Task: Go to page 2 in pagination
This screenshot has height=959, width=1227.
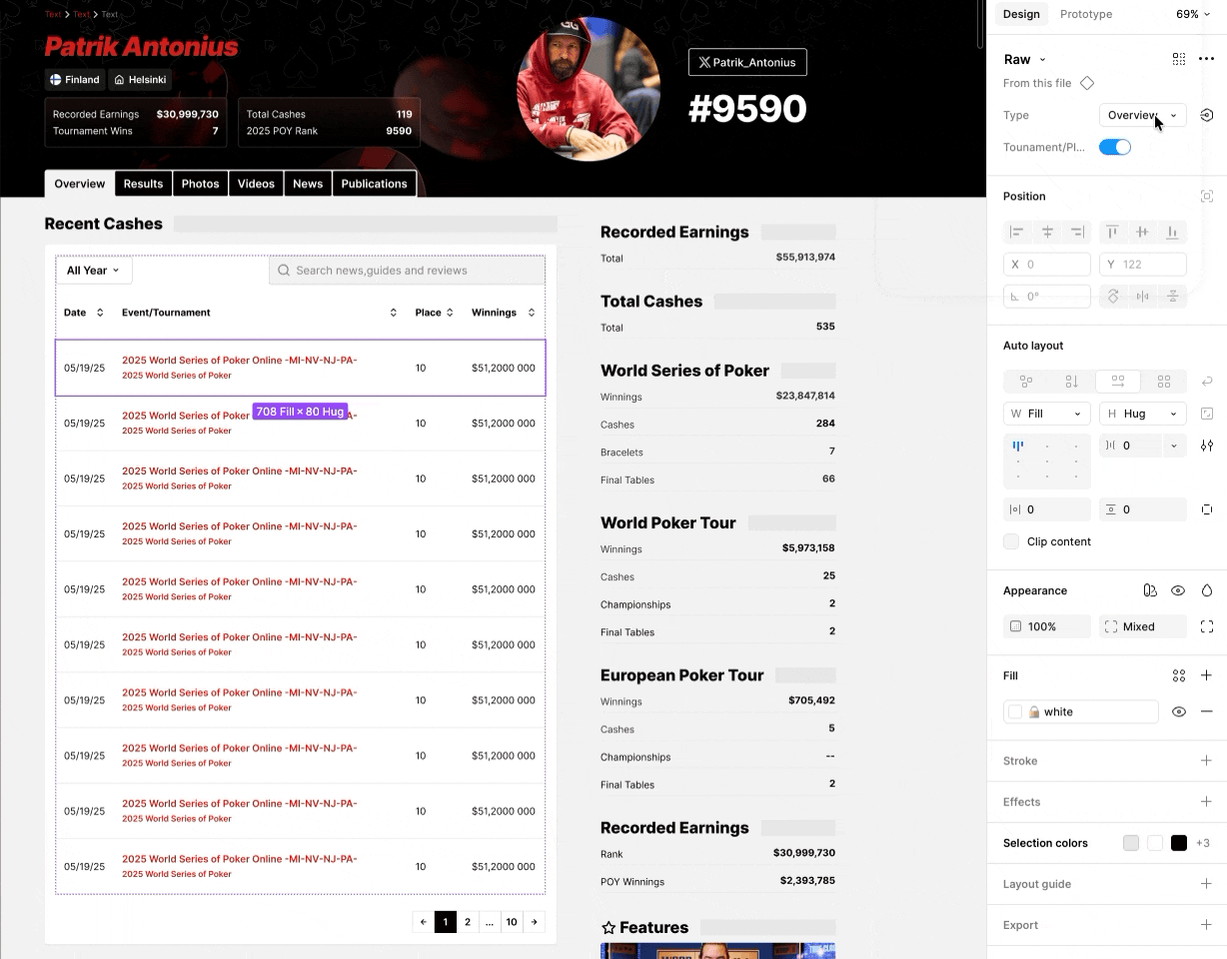Action: coord(468,922)
